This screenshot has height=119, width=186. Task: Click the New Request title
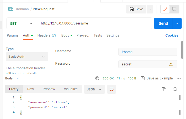pyautogui.click(x=44, y=9)
